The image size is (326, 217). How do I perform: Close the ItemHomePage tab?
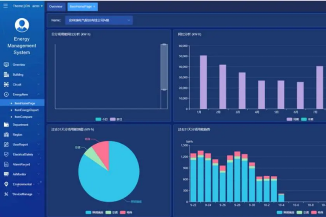(94, 6)
